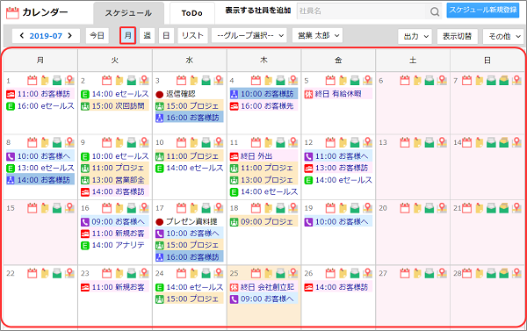The height and width of the screenshot is (331, 527).
Task: Click the map pin icon on day 20
Action: tap(442, 208)
